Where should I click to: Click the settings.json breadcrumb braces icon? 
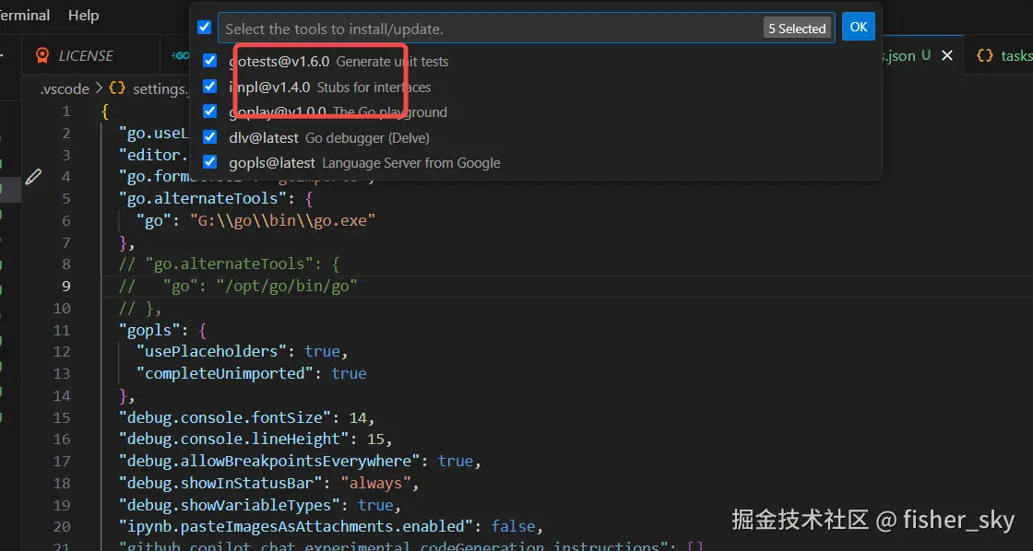click(118, 88)
